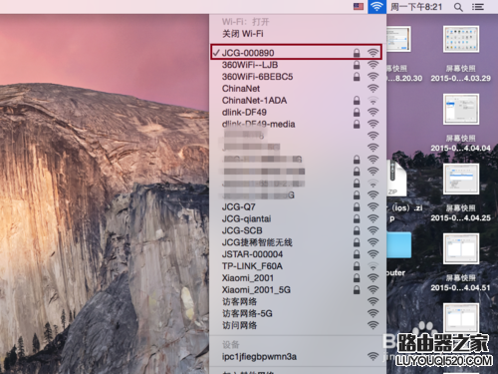Connect to 360WiFi--LJB network

coord(298,65)
